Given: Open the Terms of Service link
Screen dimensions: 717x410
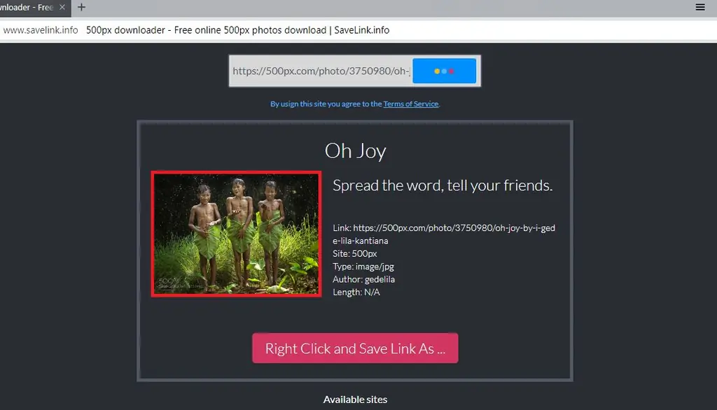Looking at the screenshot, I should click(410, 104).
